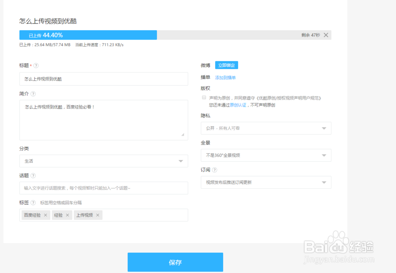Click the 保存 button
Screen dimensions: 396x273
(x=175, y=262)
